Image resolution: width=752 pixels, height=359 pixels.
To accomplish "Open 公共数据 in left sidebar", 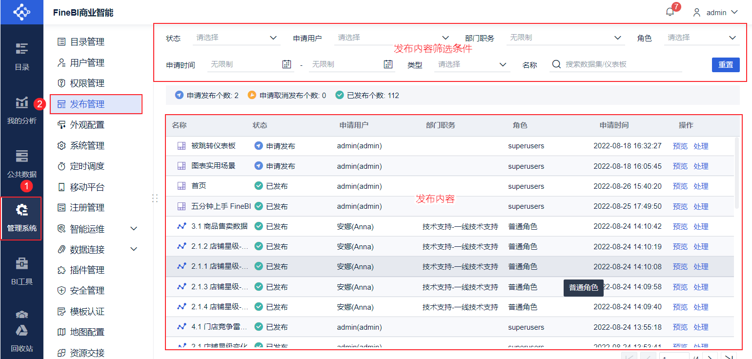I will 21,163.
